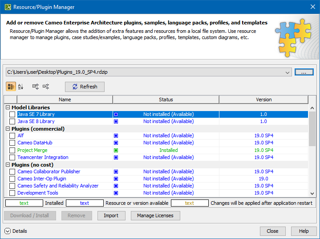Open the file path dropdown
This screenshot has width=320, height=239.
[x=287, y=72]
